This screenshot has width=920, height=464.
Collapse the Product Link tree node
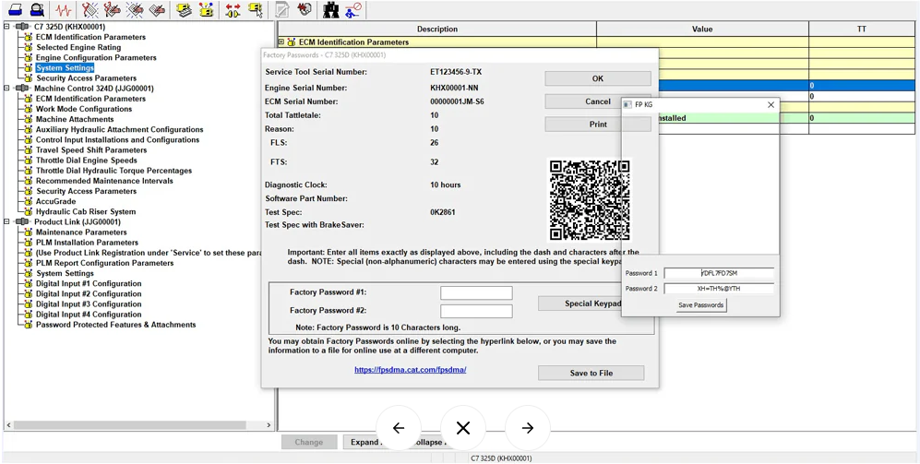coord(6,222)
